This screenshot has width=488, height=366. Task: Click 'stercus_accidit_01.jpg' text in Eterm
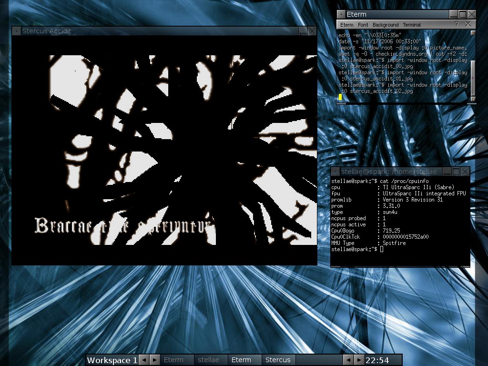tap(381, 79)
